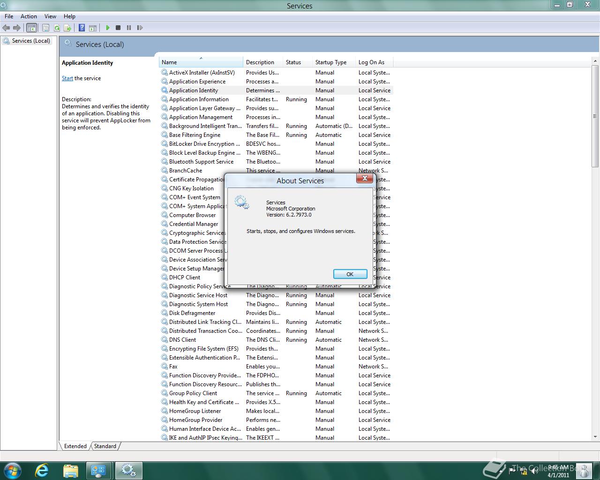The image size is (600, 480).
Task: Click the user tile on the taskbar
Action: (584, 470)
